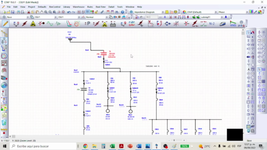Click the Save project icon
267x150 pixels.
(13, 12)
